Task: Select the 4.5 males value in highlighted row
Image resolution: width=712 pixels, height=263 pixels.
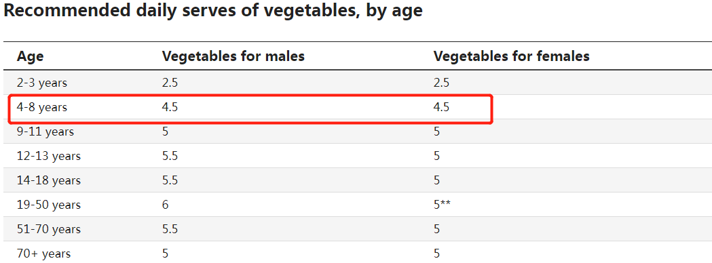Action: [x=170, y=108]
